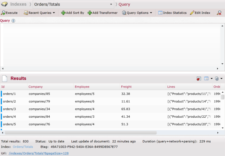
Task: Select the orders/5 row
Action: click(x=110, y=124)
